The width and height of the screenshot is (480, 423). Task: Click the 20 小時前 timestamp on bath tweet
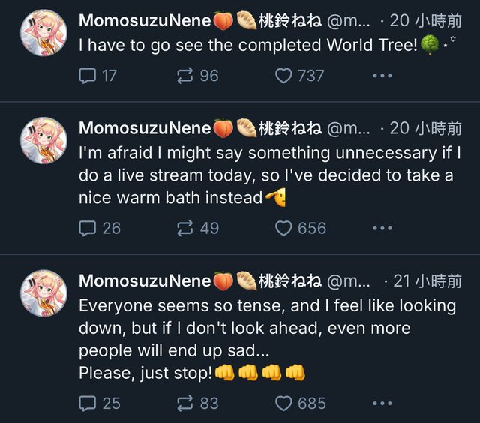tap(426, 128)
